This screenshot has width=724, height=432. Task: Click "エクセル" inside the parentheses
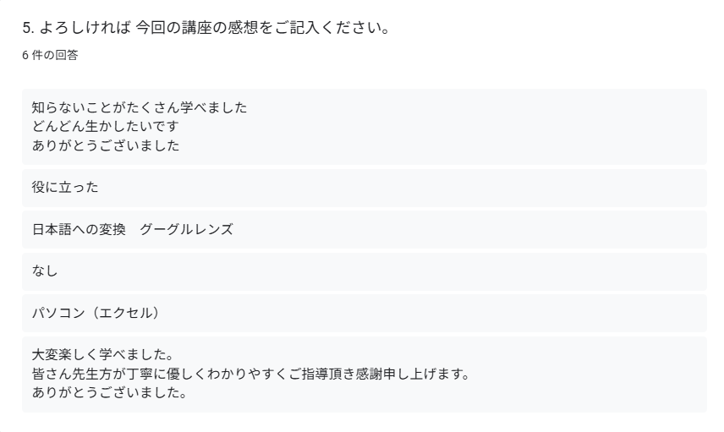tap(126, 313)
